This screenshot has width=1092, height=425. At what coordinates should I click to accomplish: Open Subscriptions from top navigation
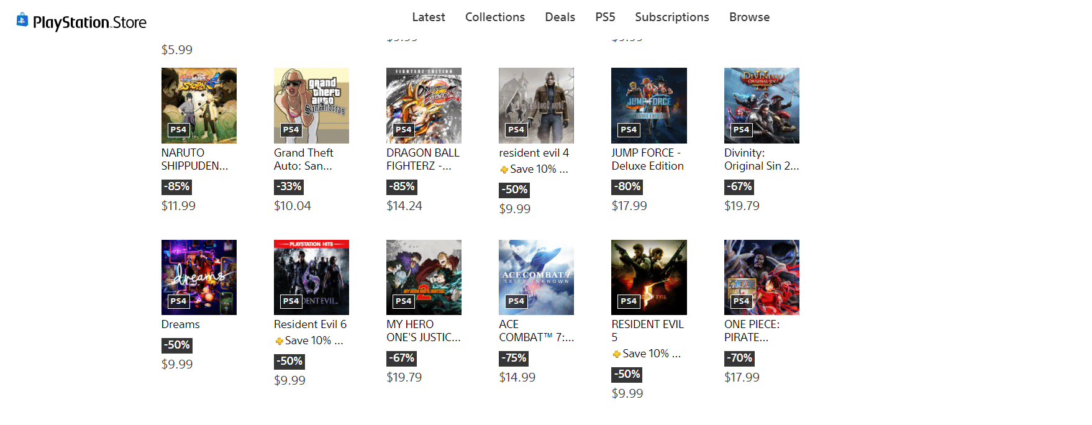(671, 17)
